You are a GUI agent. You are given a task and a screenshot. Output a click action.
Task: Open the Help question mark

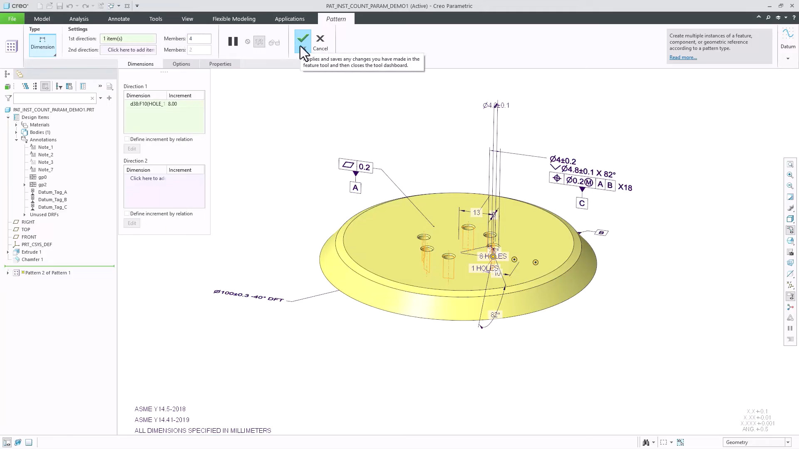pyautogui.click(x=794, y=17)
